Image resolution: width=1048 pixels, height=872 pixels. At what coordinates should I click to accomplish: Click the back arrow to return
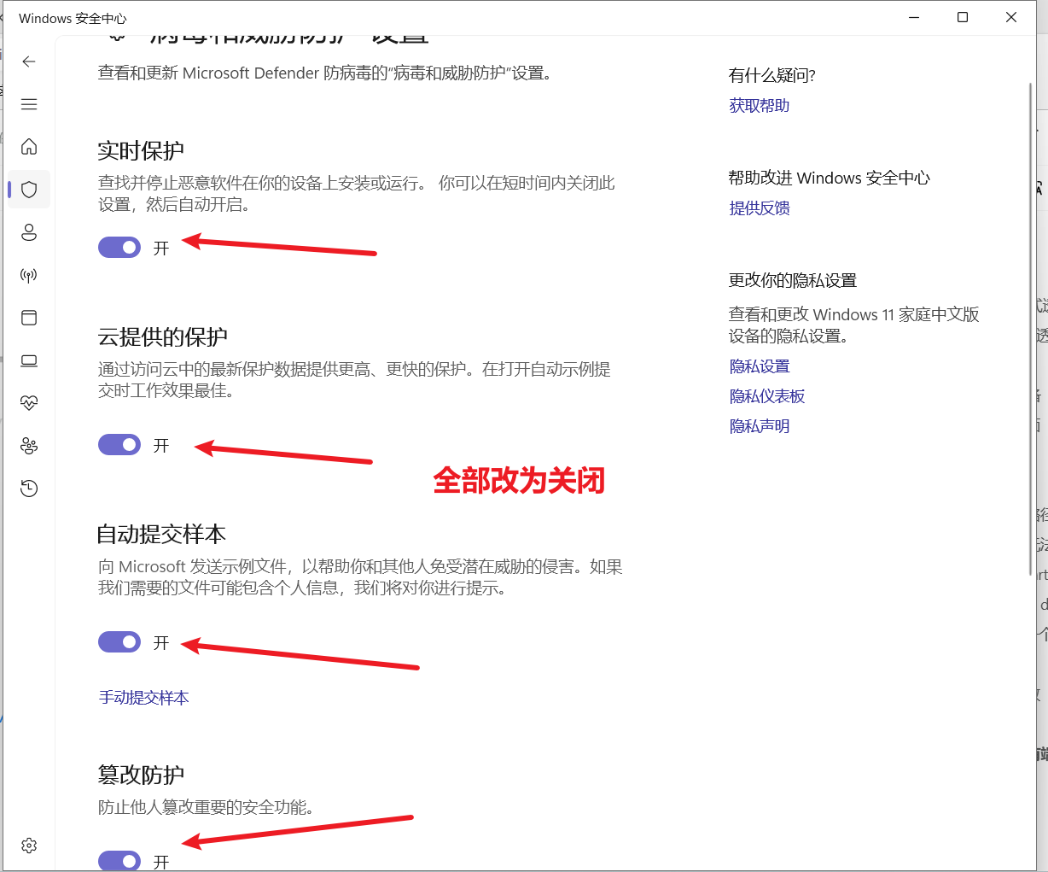click(x=28, y=61)
